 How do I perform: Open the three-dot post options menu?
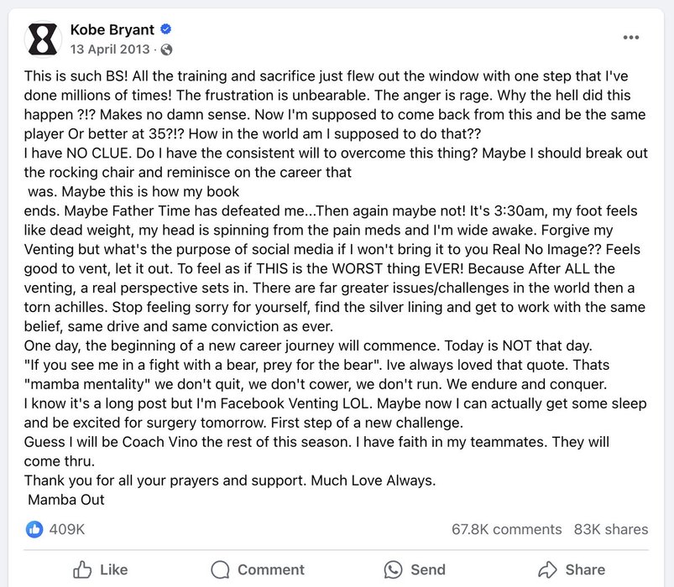(631, 38)
